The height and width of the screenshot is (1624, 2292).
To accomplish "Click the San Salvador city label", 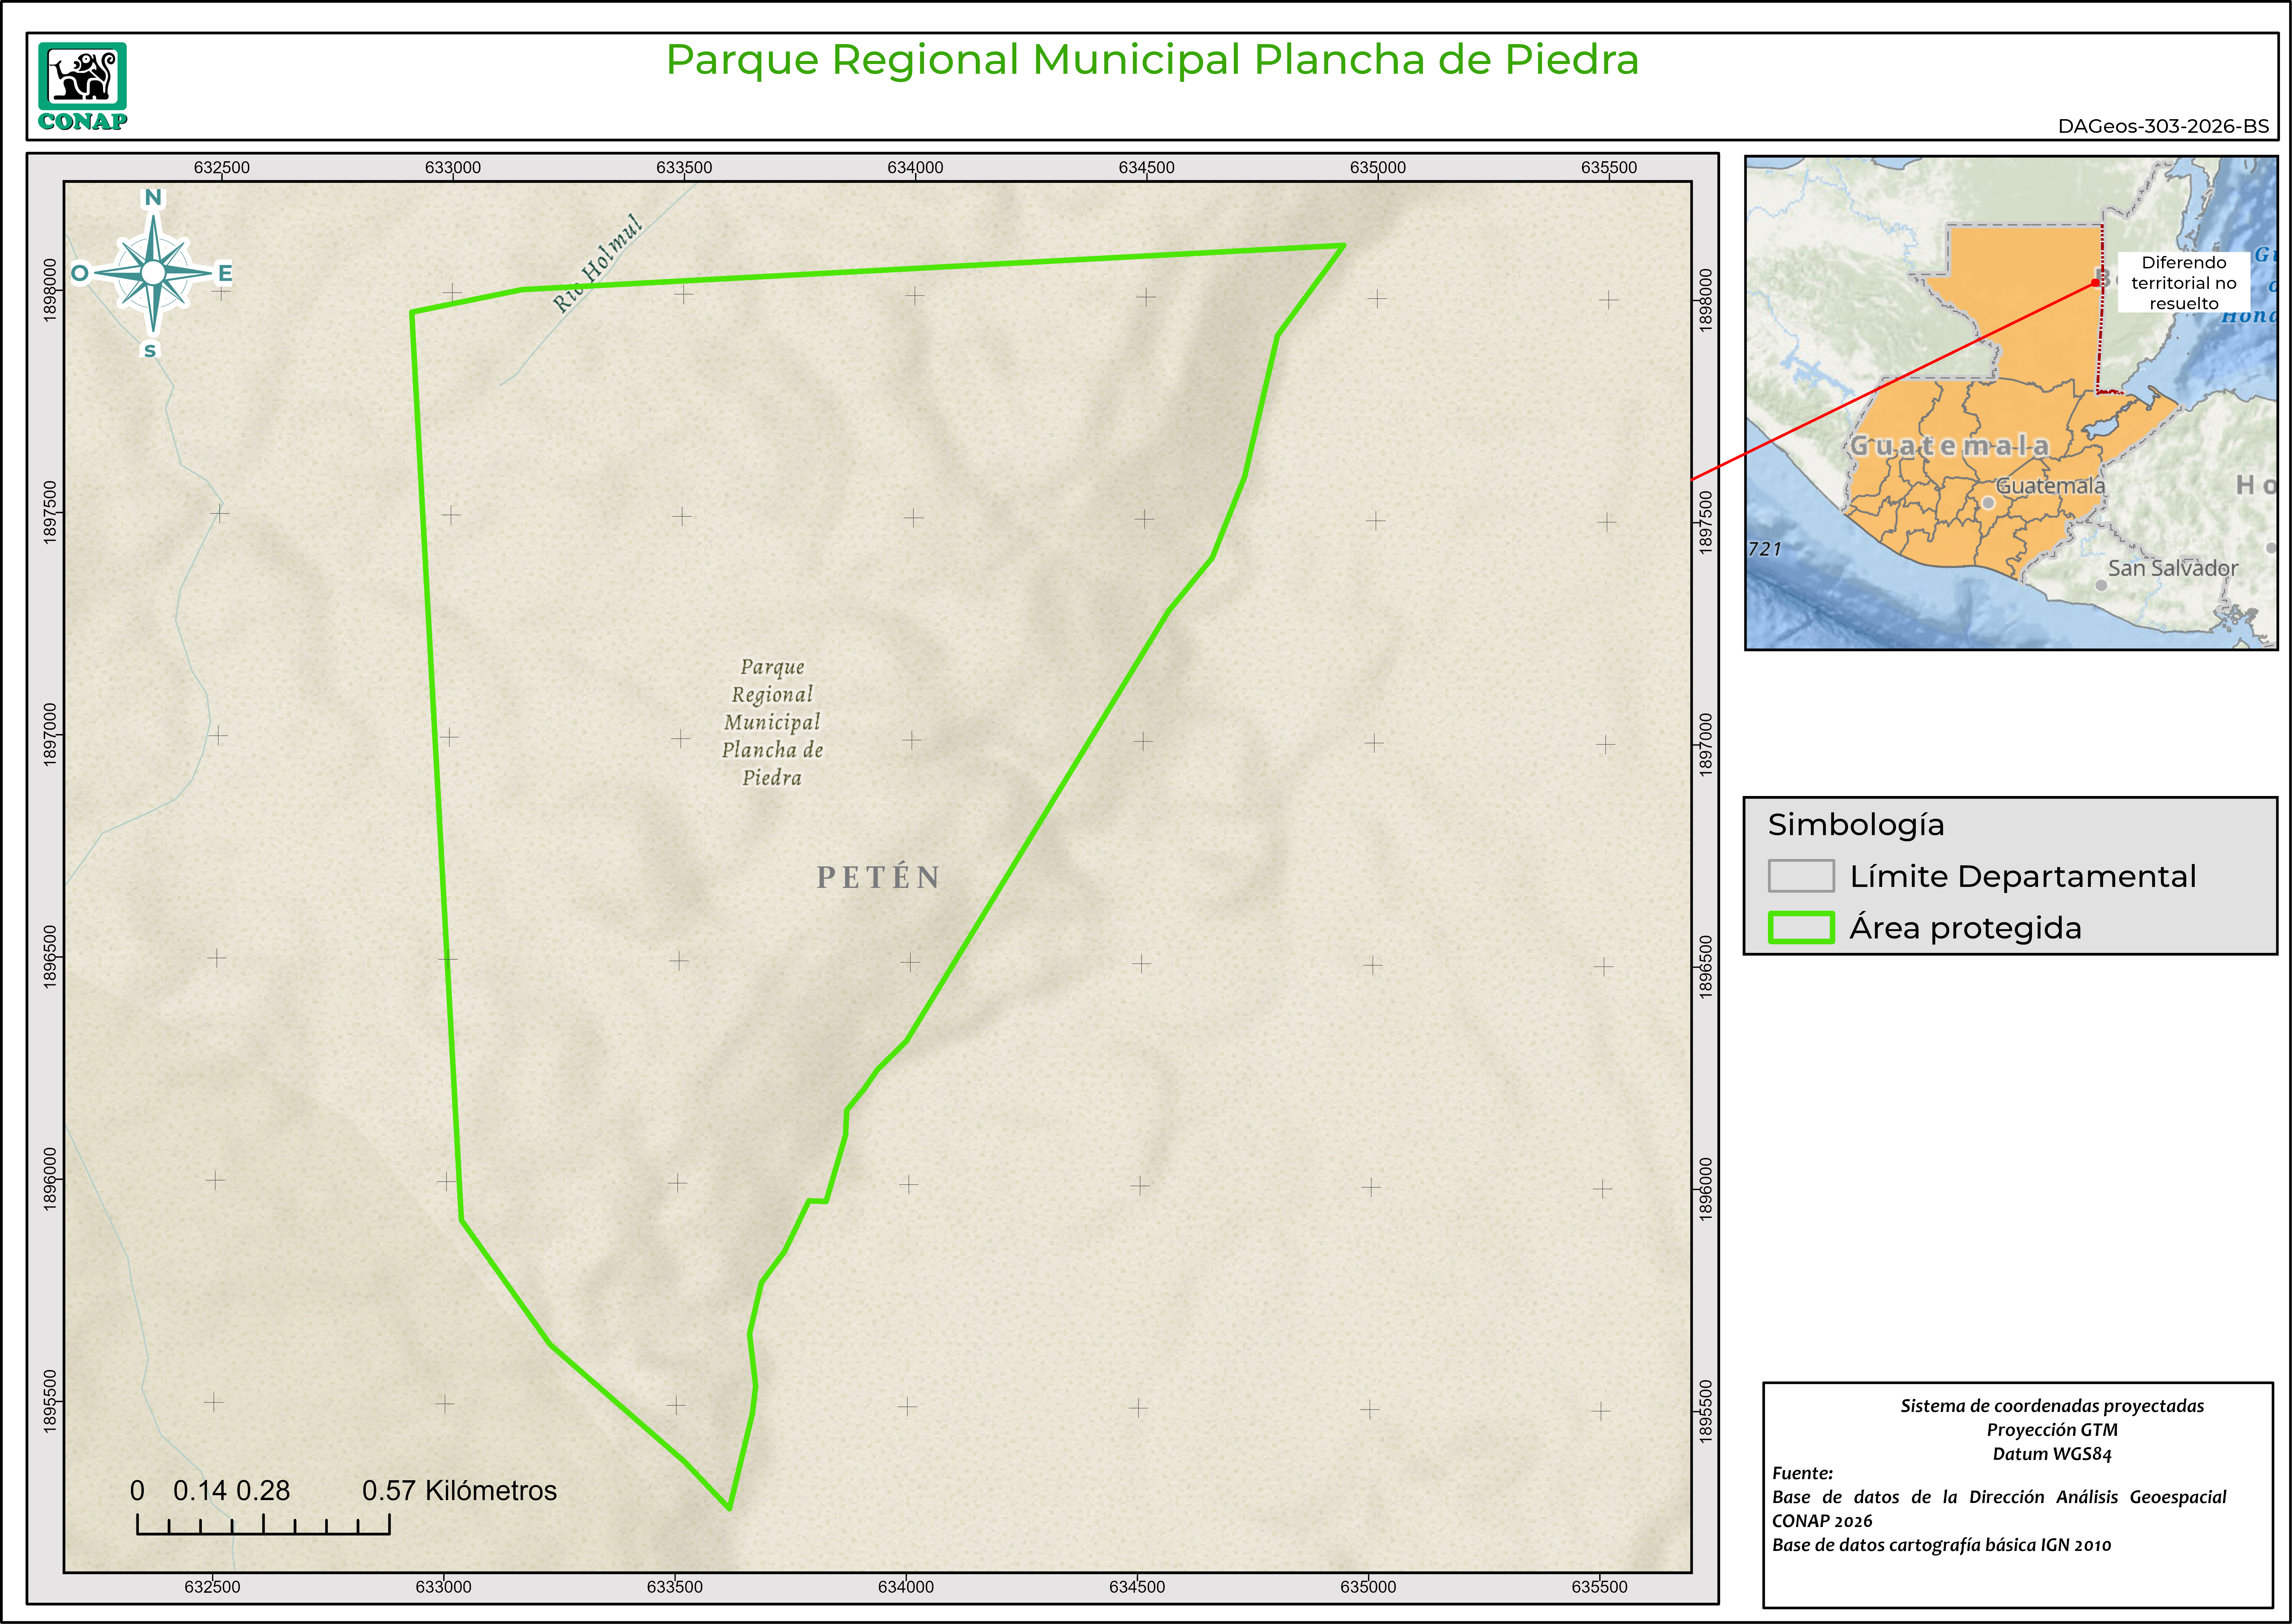I will 2172,569.
